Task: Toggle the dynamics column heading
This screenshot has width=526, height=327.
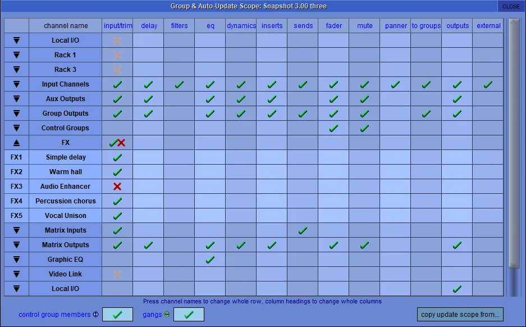Action: 241,25
